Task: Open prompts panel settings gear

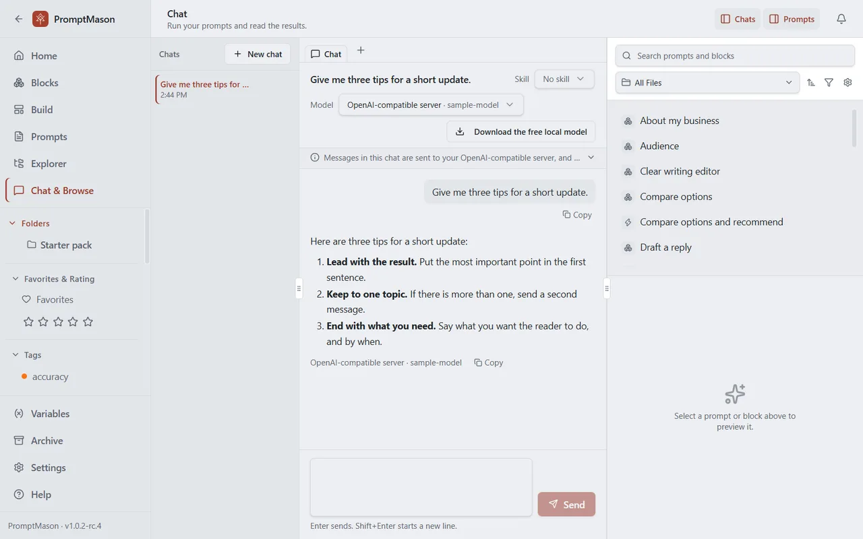Action: pyautogui.click(x=848, y=82)
